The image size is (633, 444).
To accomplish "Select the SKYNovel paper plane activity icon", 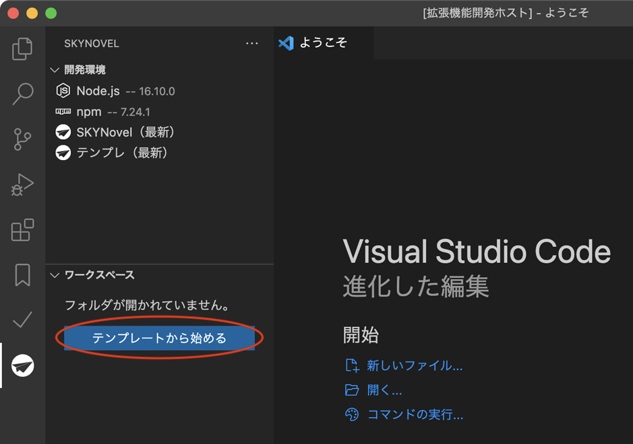I will [23, 365].
